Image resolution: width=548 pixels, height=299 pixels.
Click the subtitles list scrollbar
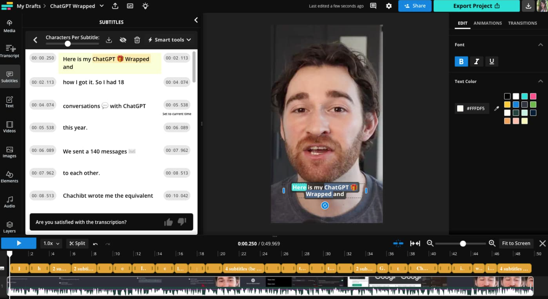(x=194, y=67)
